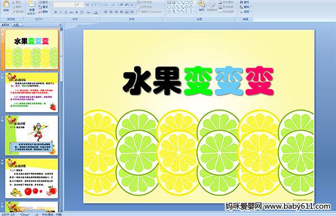
Task: Click the Copy (复制) icon
Action: click(13, 7)
